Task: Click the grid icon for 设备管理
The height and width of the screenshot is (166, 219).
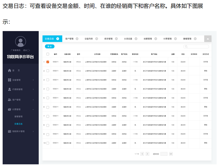Action: 9,80
